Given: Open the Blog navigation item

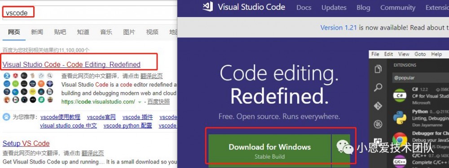Looking at the screenshot, I should tap(363, 8).
